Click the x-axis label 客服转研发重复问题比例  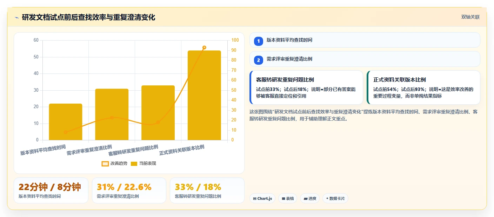click(133, 150)
